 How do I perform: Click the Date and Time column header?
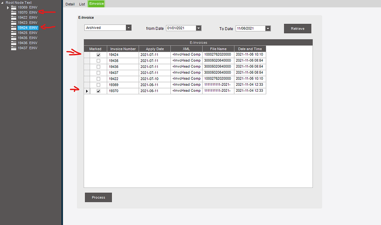[250, 49]
